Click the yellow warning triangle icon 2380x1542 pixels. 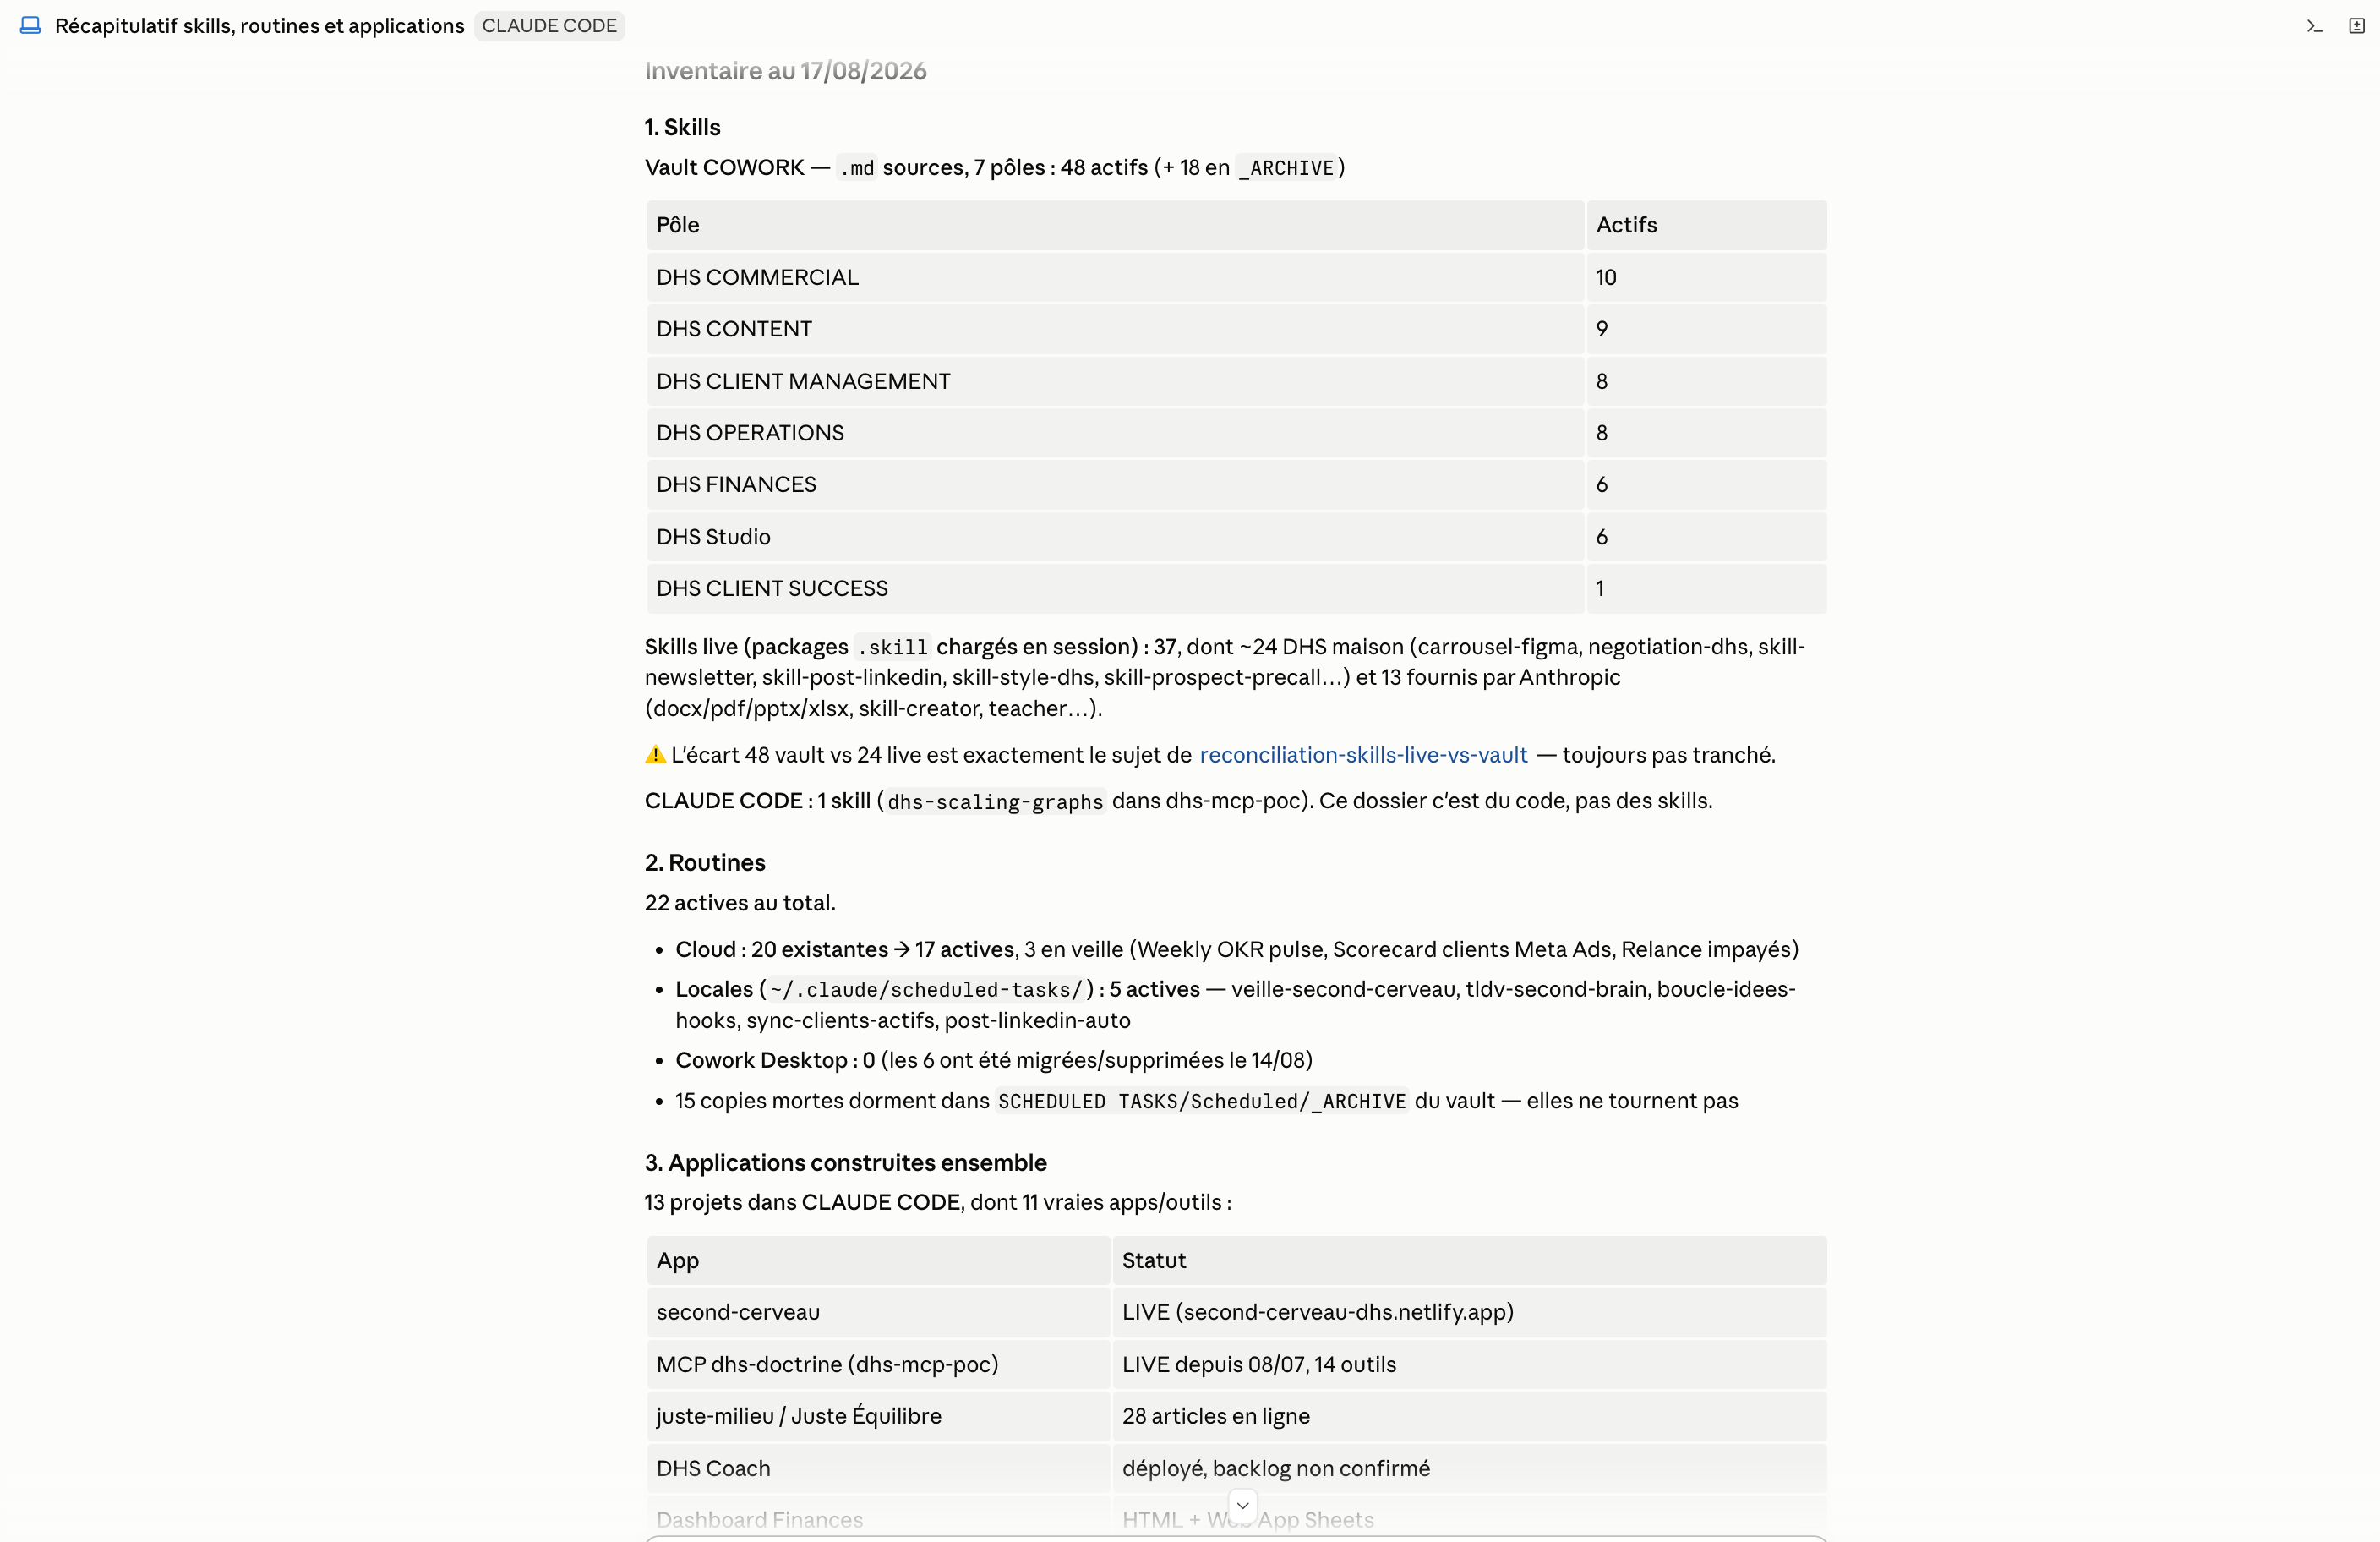click(x=655, y=755)
